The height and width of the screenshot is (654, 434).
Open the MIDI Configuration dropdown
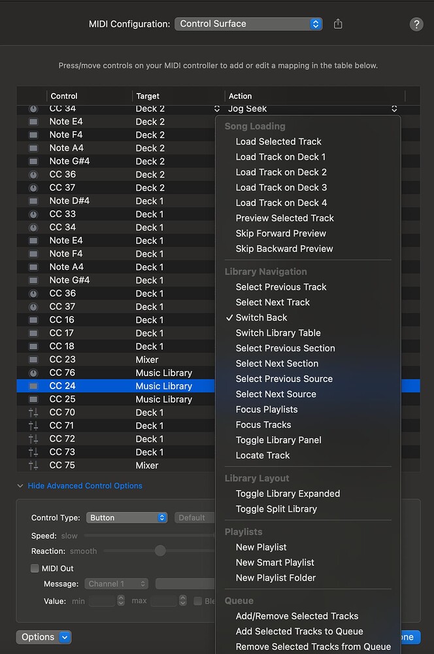click(248, 23)
